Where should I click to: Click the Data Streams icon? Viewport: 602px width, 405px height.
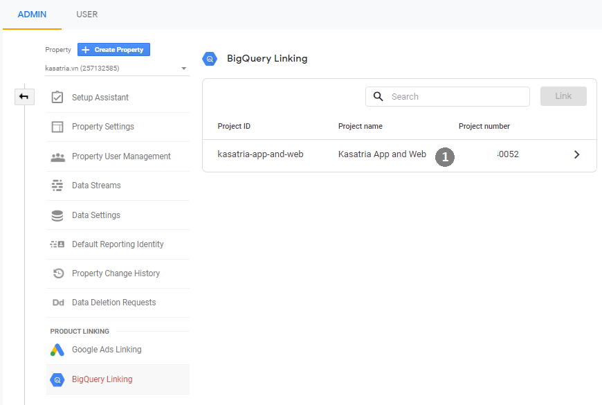[57, 186]
